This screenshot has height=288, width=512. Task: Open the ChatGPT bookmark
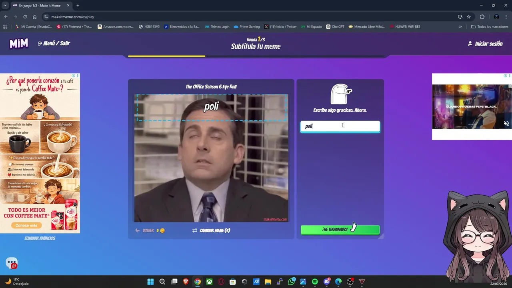(x=335, y=27)
